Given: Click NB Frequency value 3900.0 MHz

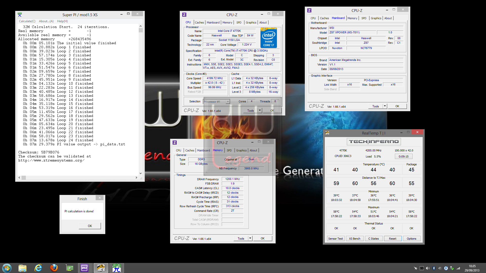Looking at the screenshot, I should 251,168.
